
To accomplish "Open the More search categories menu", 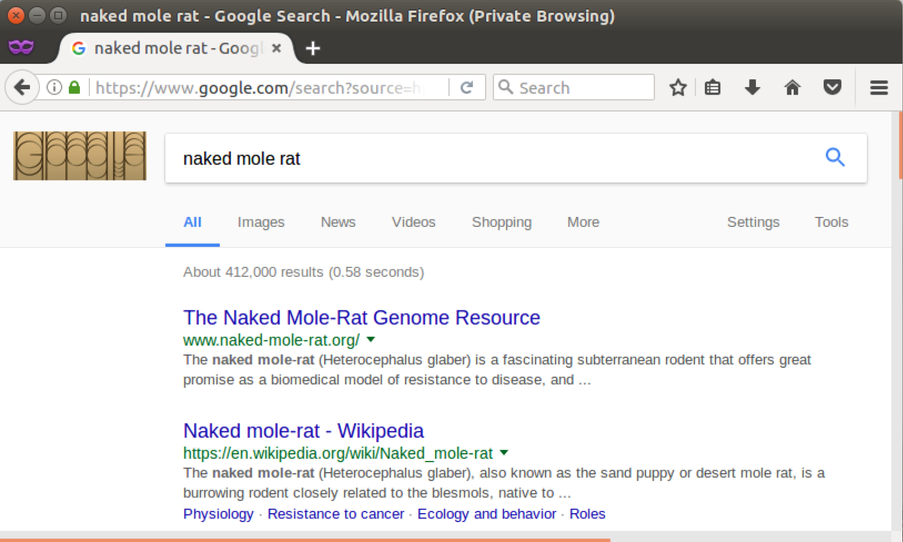I will pyautogui.click(x=583, y=222).
